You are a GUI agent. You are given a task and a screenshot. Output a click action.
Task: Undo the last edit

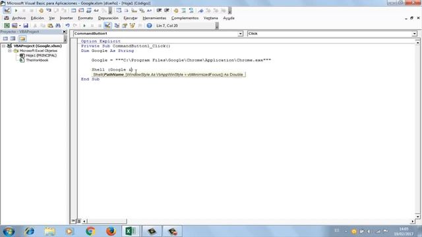(67, 26)
